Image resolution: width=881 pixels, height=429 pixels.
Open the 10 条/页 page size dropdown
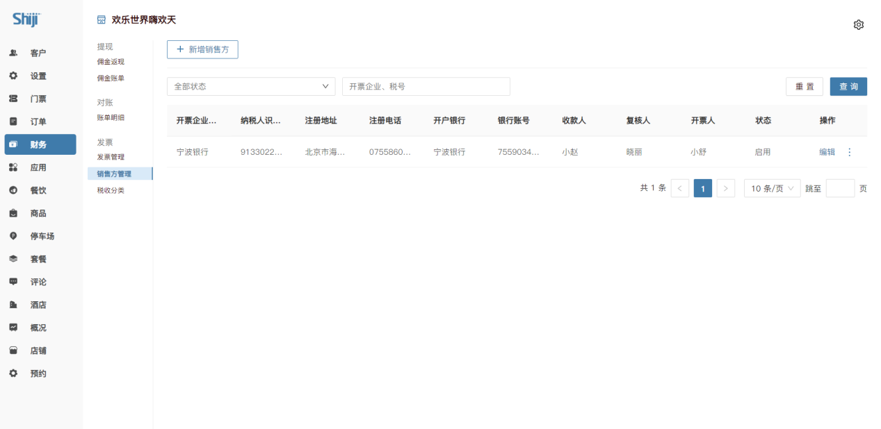(x=772, y=188)
